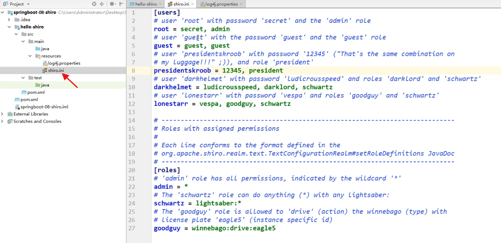Click the 'darkhelmet = ludicrousspeed' line

pyautogui.click(x=243, y=87)
